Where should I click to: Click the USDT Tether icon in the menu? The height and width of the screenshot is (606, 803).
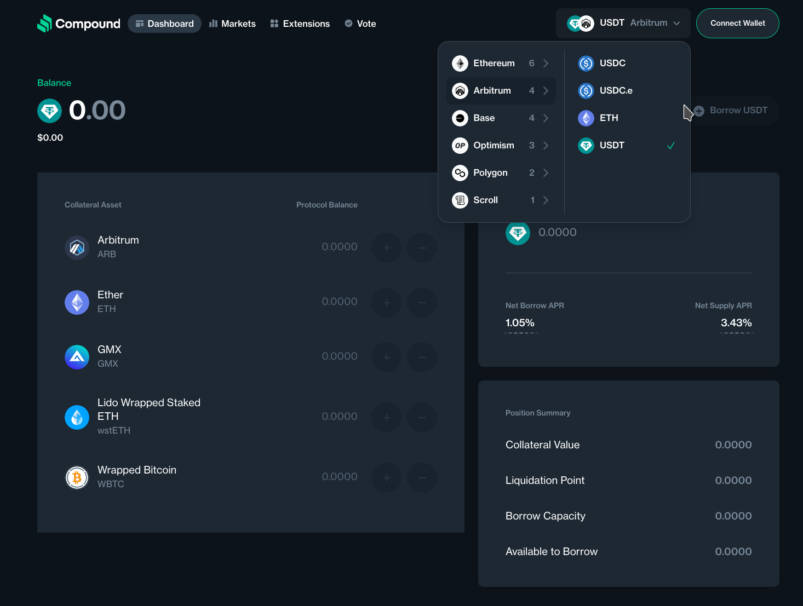tap(586, 146)
